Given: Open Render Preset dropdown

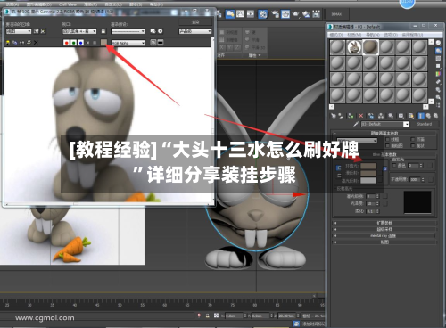Looking at the screenshot, I should [x=128, y=31].
